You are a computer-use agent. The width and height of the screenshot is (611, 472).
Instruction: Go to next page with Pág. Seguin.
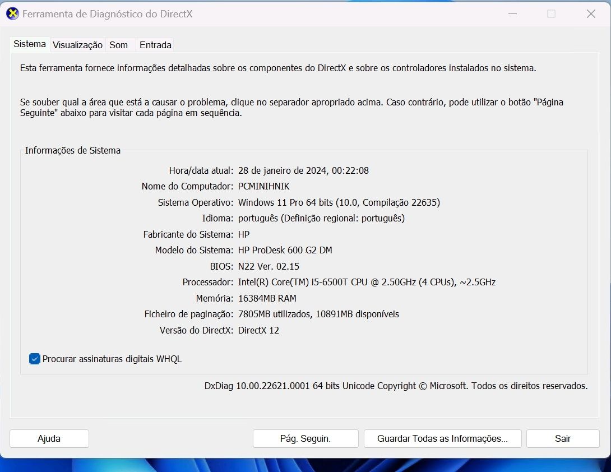(x=305, y=438)
